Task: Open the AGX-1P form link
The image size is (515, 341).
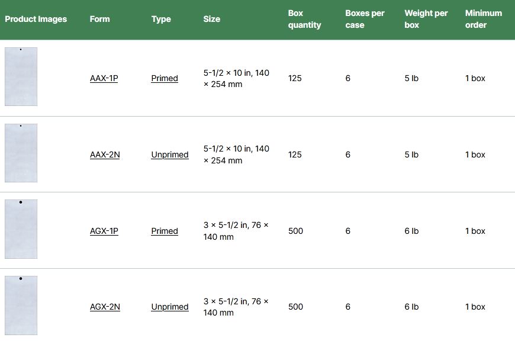Action: (104, 231)
